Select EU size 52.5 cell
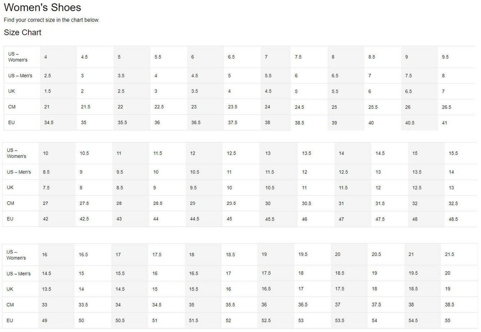The image size is (481, 332). point(266,320)
